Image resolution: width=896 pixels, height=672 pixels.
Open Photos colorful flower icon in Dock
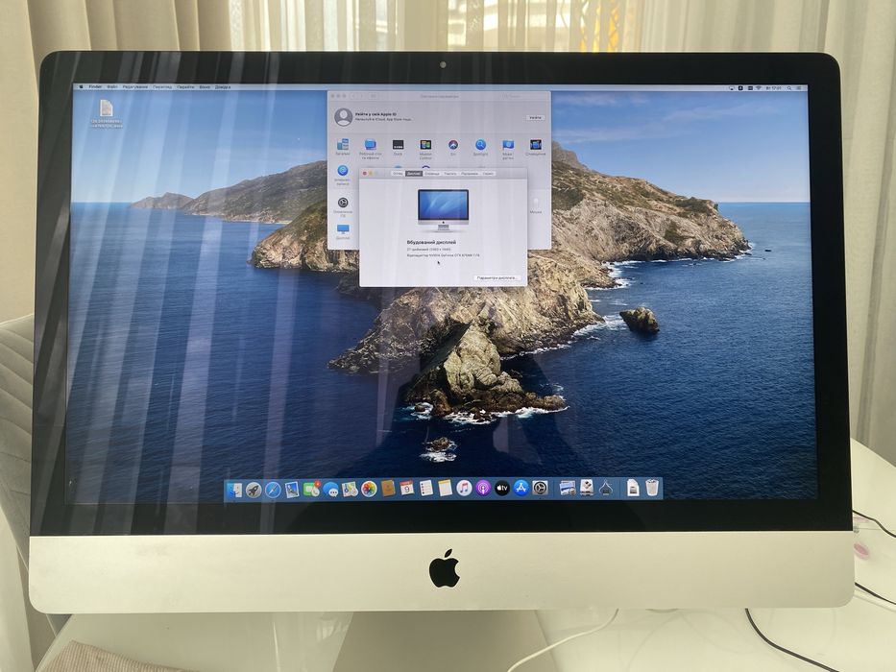[369, 490]
